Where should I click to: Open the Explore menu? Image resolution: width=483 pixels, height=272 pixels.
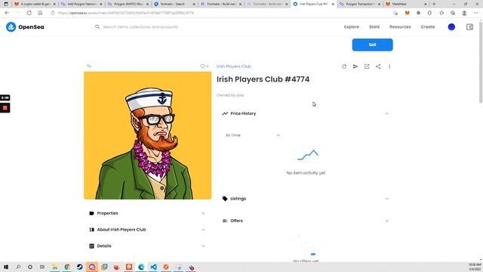click(x=352, y=27)
